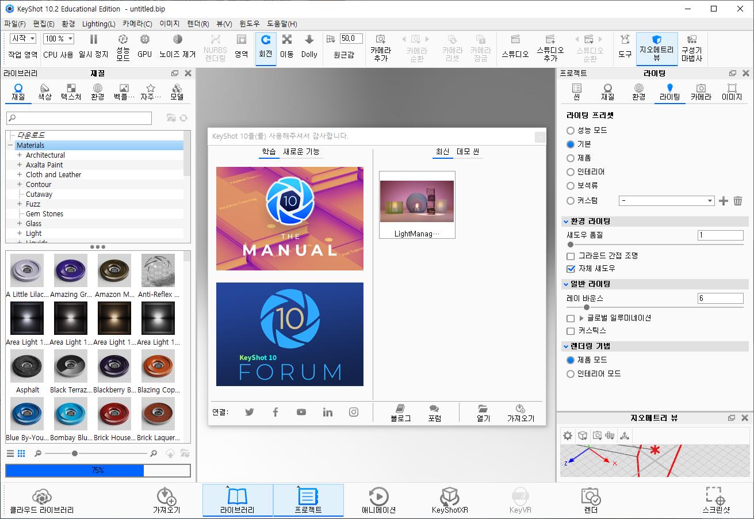Viewport: 754px width, 519px height.
Task: Click 열기 button in welcome dialog
Action: click(x=483, y=413)
